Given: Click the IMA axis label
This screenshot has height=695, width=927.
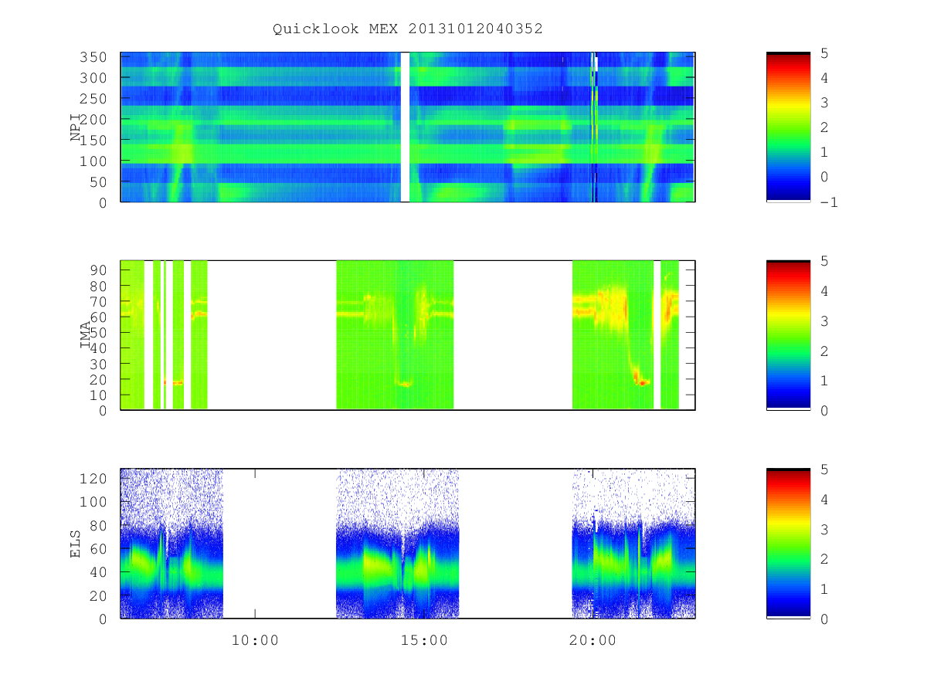Looking at the screenshot, I should (85, 335).
